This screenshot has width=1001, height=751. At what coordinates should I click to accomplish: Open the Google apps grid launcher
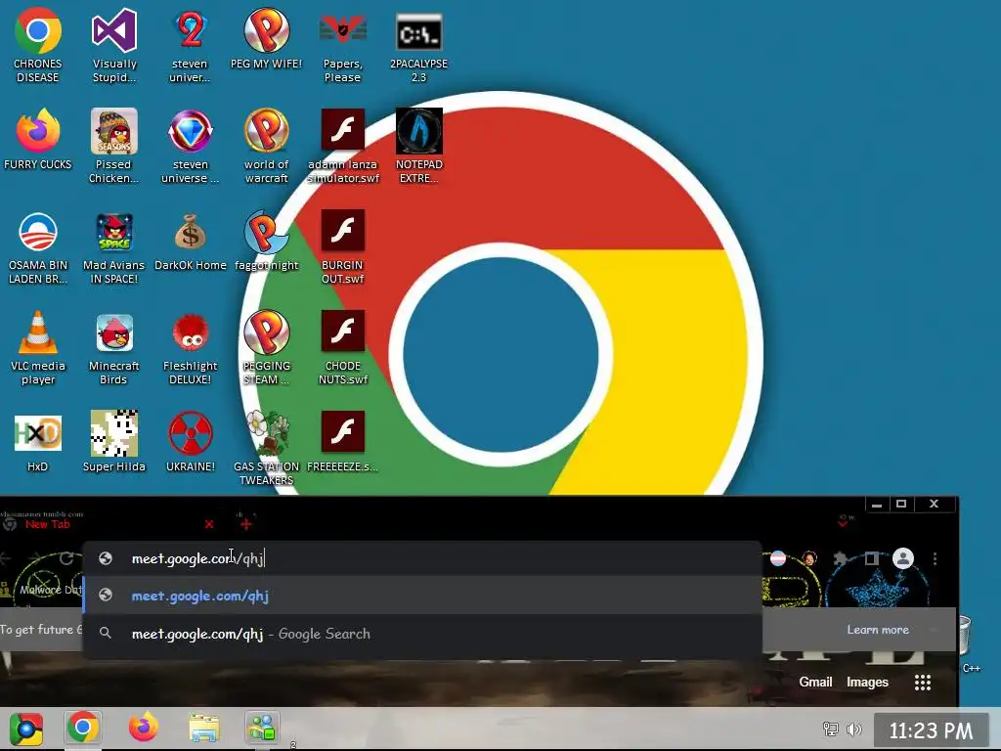tap(923, 682)
